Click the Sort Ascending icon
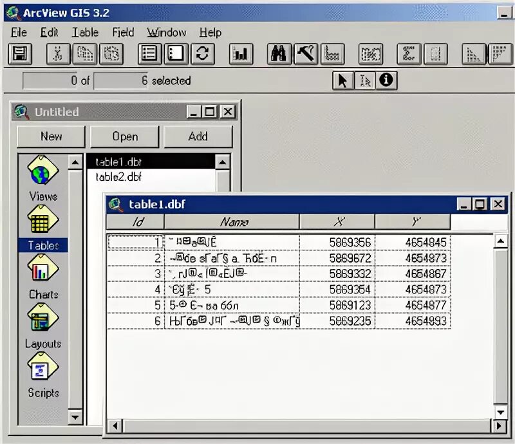515x444 pixels. click(474, 54)
